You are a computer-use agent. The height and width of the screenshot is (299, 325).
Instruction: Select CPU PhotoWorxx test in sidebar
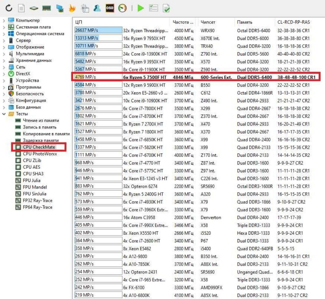[40, 154]
